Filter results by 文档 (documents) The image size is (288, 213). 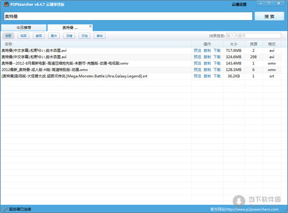84,35
